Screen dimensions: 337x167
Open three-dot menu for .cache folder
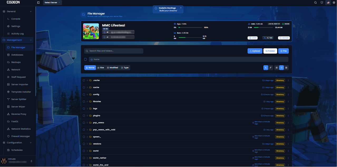pos(288,80)
